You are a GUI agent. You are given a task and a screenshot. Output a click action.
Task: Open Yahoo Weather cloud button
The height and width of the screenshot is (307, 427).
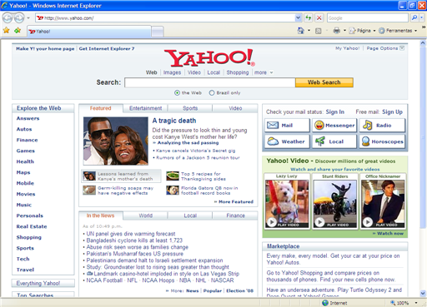[x=287, y=141]
